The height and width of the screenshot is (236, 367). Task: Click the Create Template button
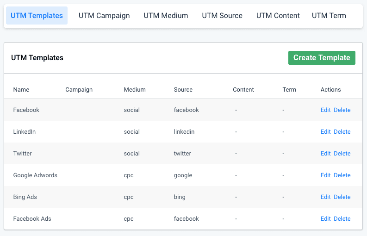click(x=322, y=58)
